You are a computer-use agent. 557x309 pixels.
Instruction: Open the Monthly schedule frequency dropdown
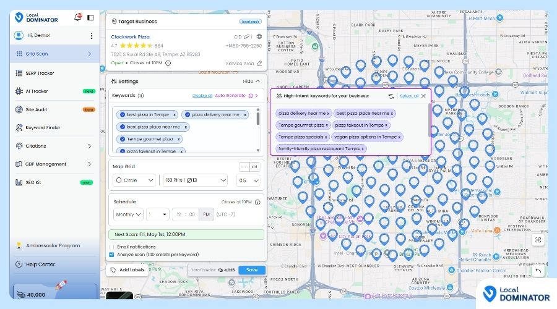point(128,214)
